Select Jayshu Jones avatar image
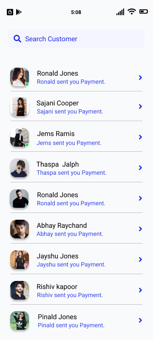 pos(20,260)
